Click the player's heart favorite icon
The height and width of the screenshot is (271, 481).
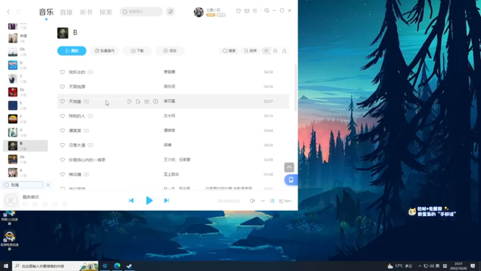[x=25, y=204]
